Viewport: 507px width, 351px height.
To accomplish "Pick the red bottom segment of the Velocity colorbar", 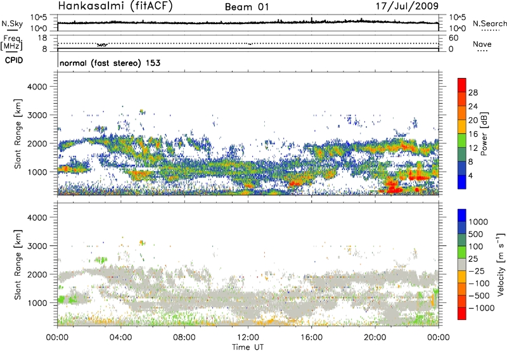I will click(462, 314).
